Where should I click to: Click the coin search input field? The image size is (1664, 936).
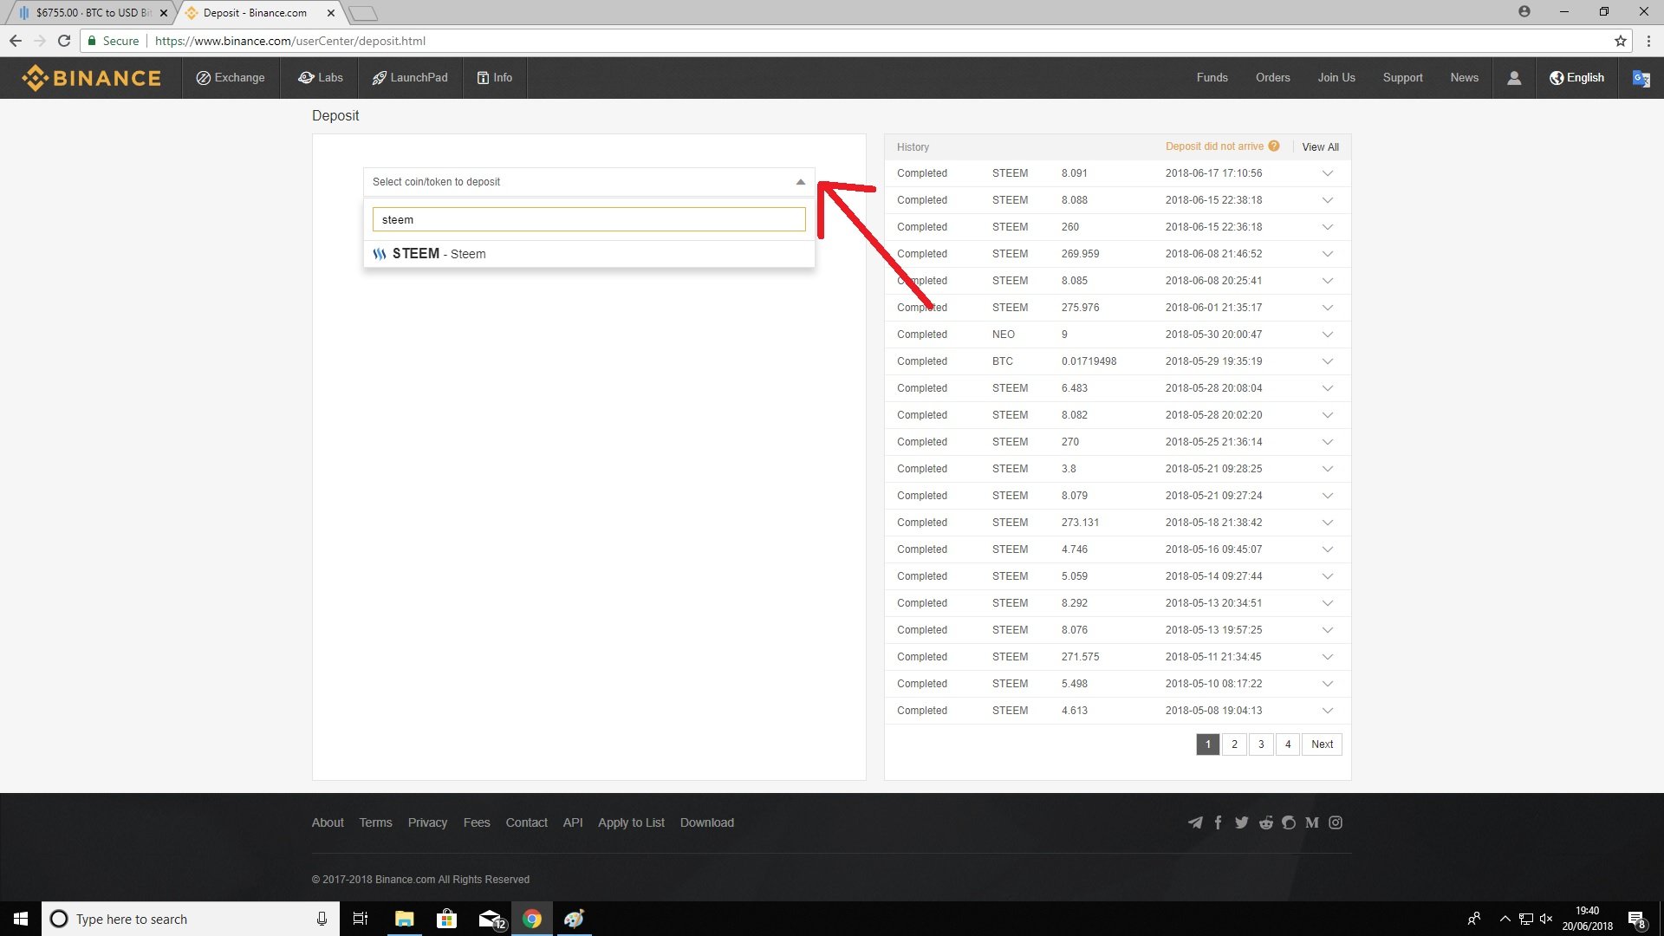tap(588, 220)
